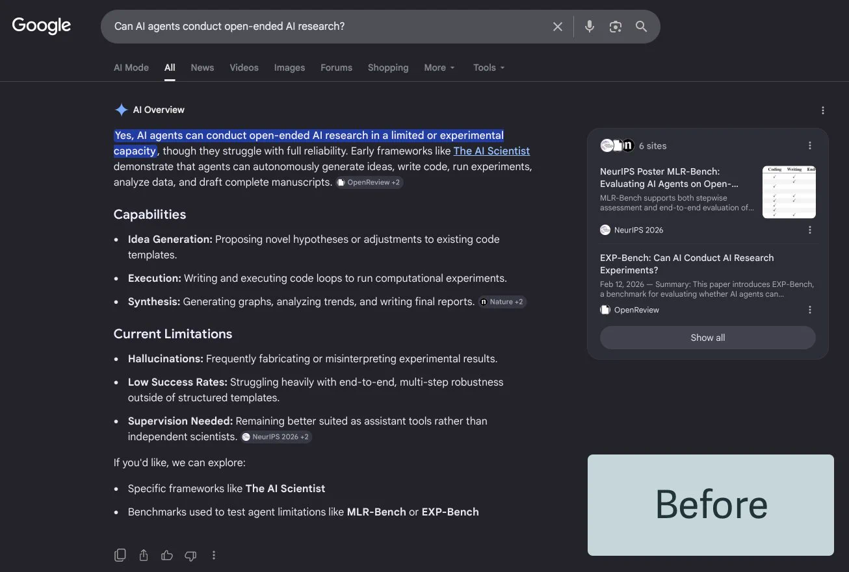
Task: Click the 'Hallucinations:' bullet label
Action: coord(166,358)
